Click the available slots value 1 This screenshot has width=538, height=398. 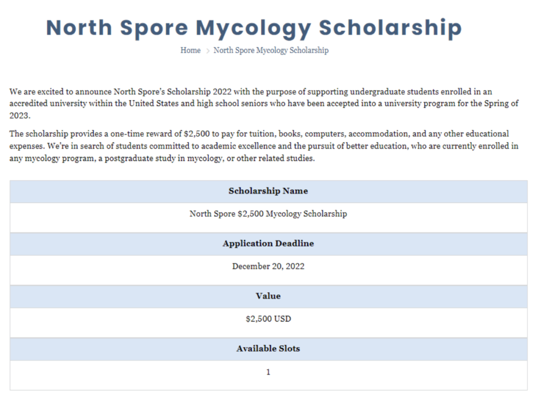[268, 372]
